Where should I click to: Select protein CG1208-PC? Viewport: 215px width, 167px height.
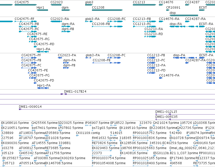click(x=116, y=55)
